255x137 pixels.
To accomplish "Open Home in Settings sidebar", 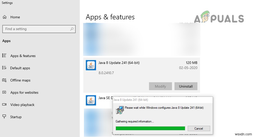I will pos(15,17).
